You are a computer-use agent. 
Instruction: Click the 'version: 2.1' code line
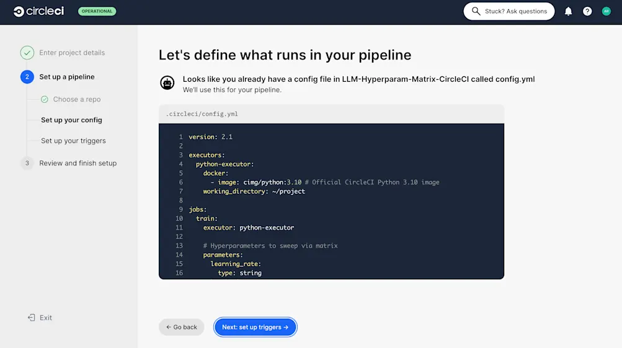(210, 137)
